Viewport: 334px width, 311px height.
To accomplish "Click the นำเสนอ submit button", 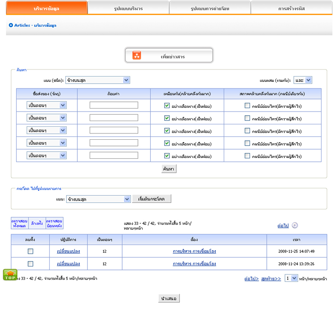I will (x=169, y=299).
